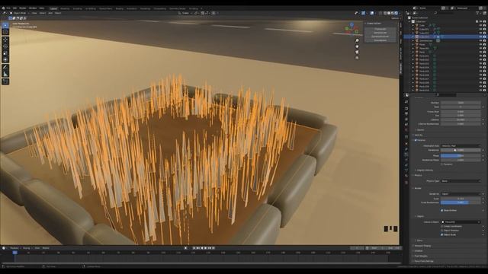Expand the Viewport Display panel
Image resolution: width=488 pixels, height=274 pixels.
(422, 246)
